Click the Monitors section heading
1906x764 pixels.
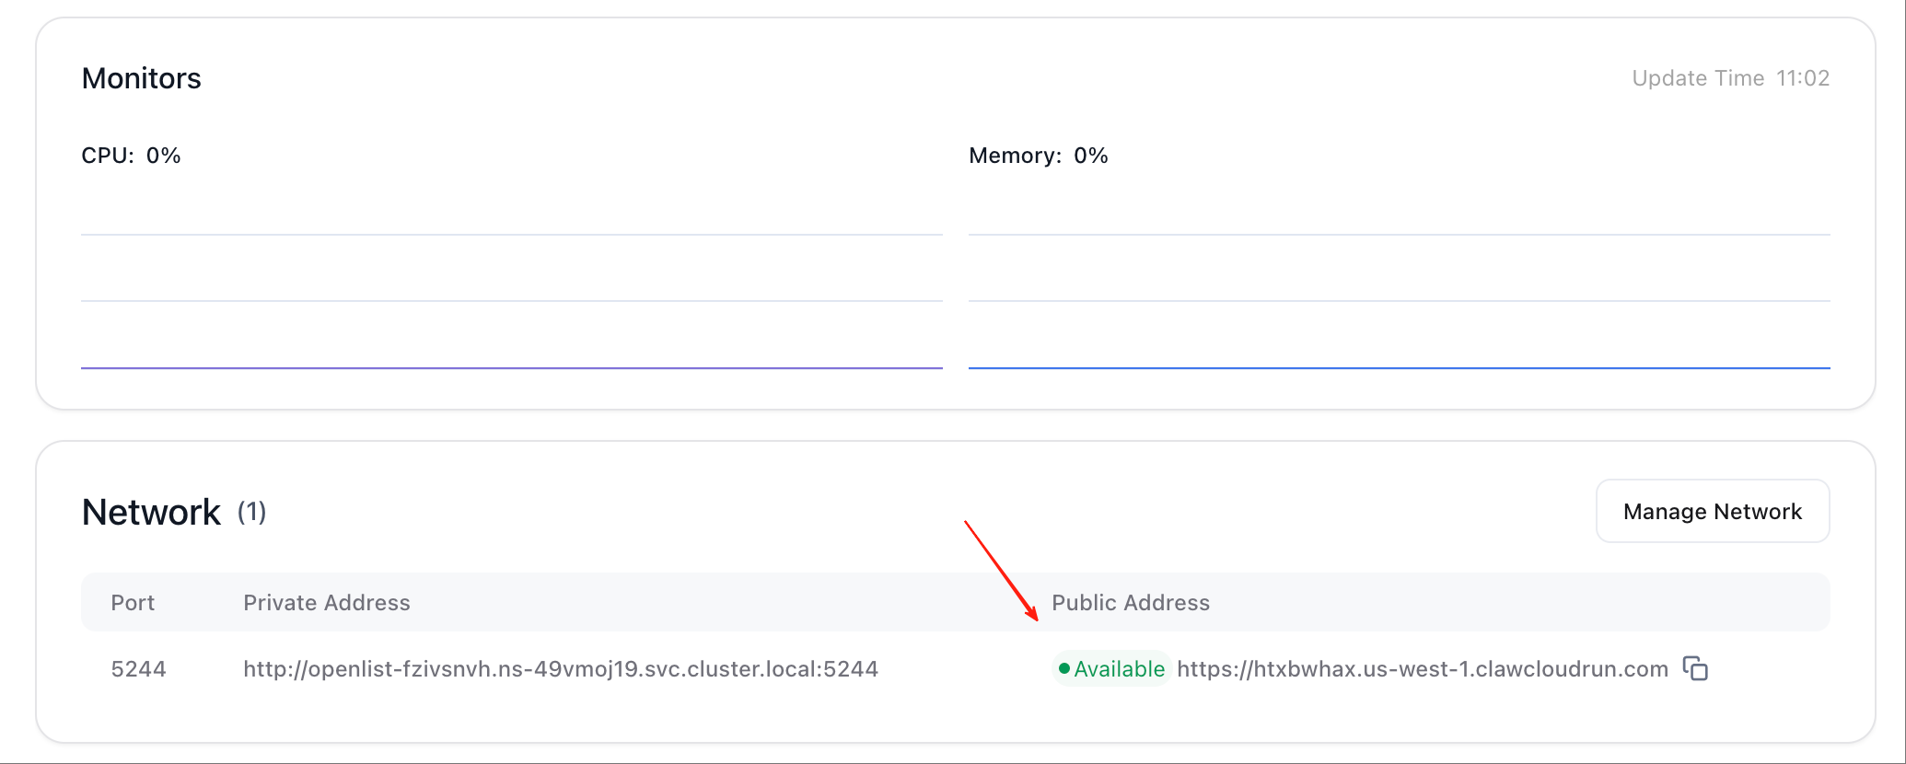pyautogui.click(x=141, y=78)
